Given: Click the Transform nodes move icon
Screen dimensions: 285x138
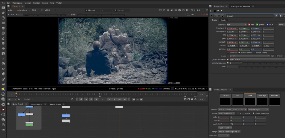Looking at the screenshot, I should 3,48.
